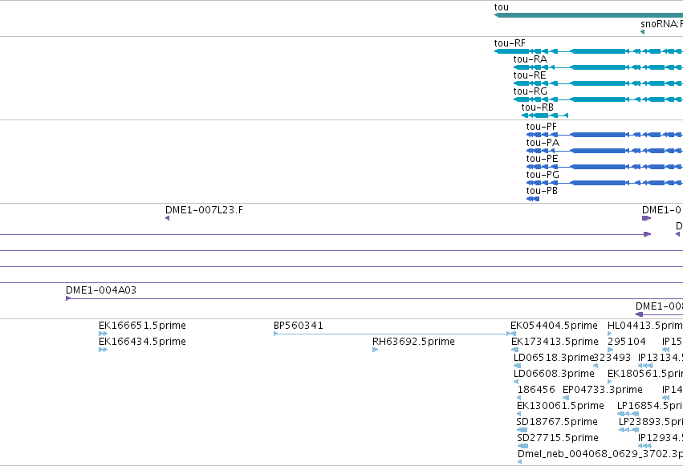
Task: Click the tou gene label
Action: (502, 7)
